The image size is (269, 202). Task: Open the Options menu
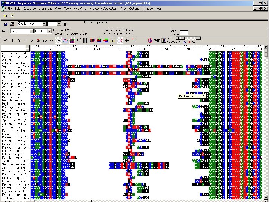[134, 9]
